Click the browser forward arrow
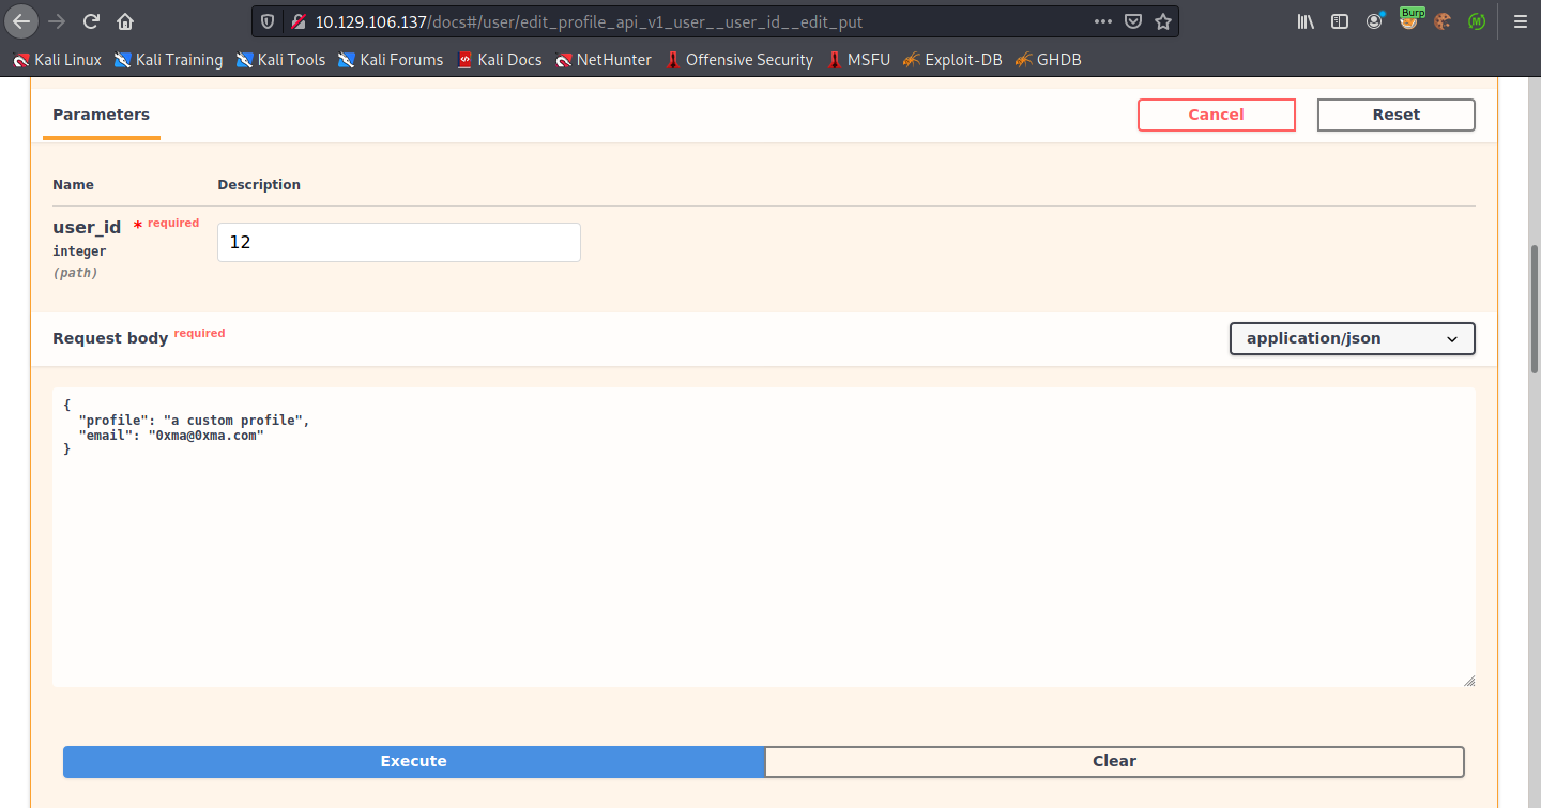 tap(57, 22)
